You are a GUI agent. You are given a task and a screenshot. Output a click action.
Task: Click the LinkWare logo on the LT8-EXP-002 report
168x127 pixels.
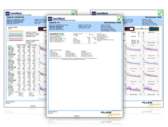click(18, 13)
